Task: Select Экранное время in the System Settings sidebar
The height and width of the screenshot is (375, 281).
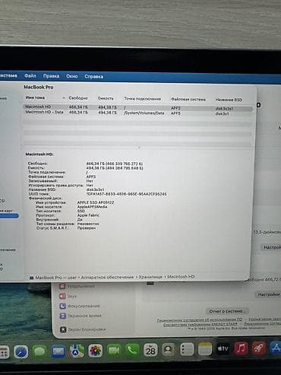Action: (81, 316)
